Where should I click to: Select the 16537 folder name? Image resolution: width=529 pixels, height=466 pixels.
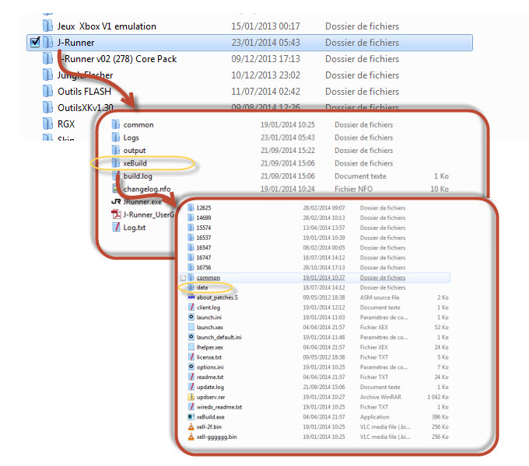pyautogui.click(x=204, y=238)
